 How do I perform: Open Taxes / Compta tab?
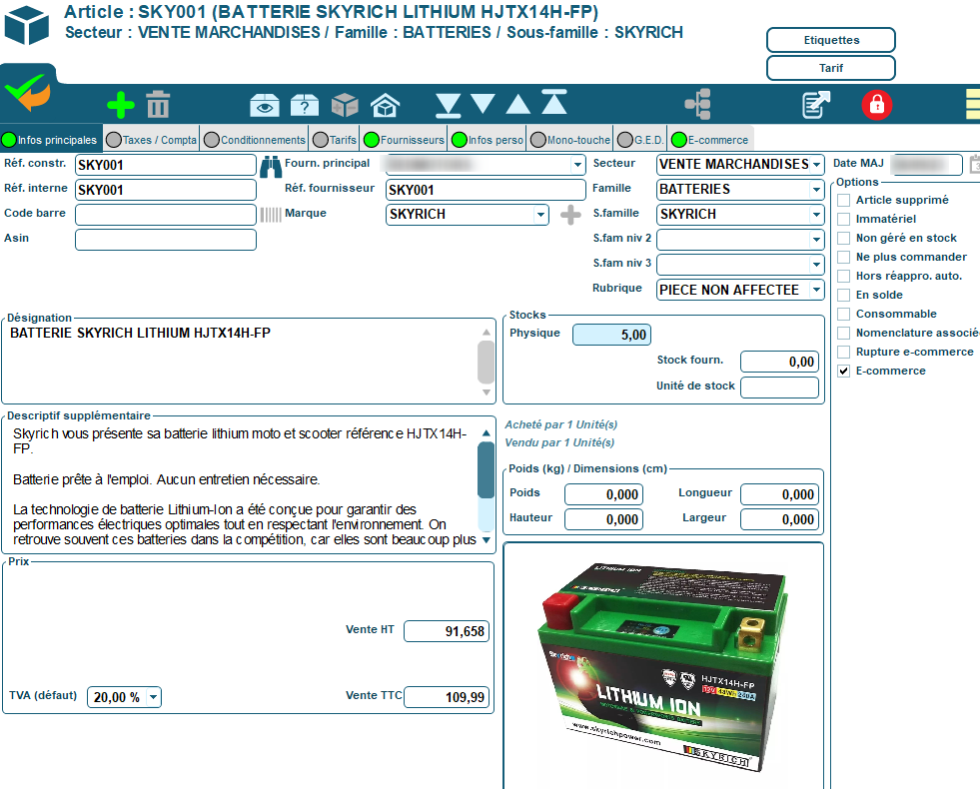(151, 140)
